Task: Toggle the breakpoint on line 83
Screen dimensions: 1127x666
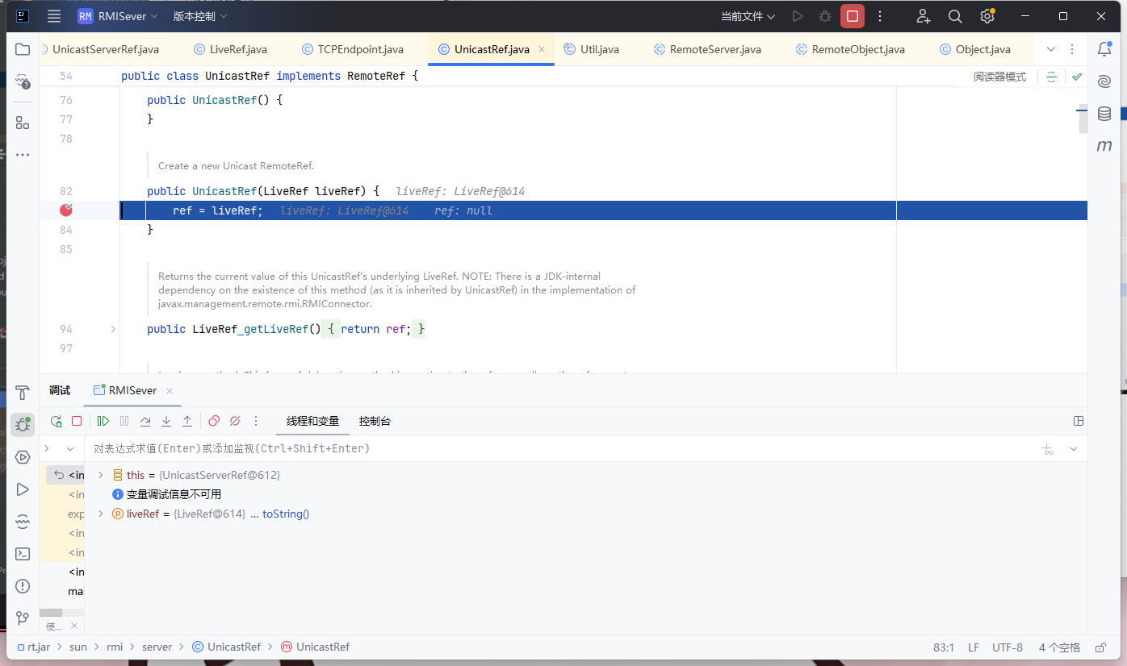Action: (66, 210)
